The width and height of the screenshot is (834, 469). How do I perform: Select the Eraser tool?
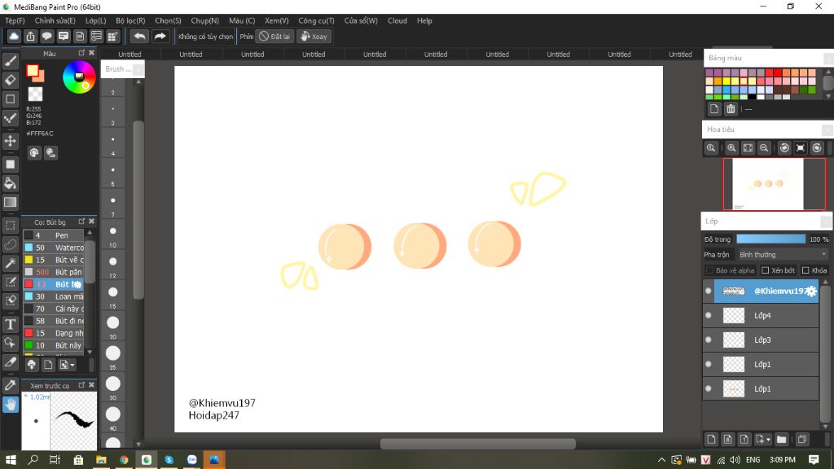10,80
